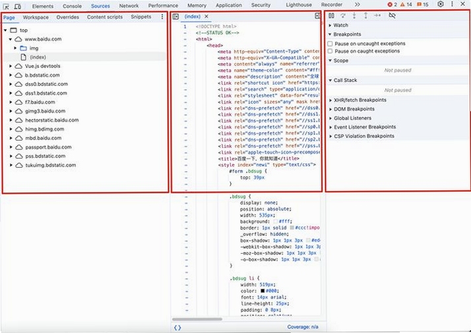Expand DOM Breakpoints section
This screenshot has height=333, width=471.
(x=330, y=109)
